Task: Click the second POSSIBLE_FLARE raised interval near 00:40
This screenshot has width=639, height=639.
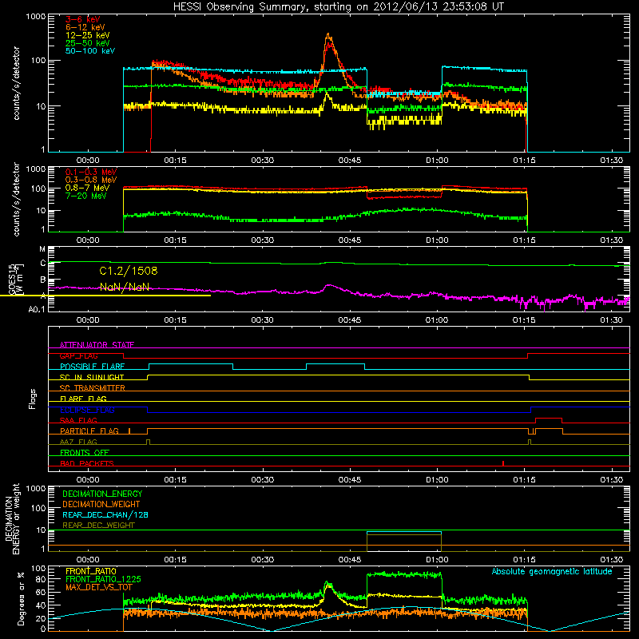Action: pyautogui.click(x=335, y=364)
